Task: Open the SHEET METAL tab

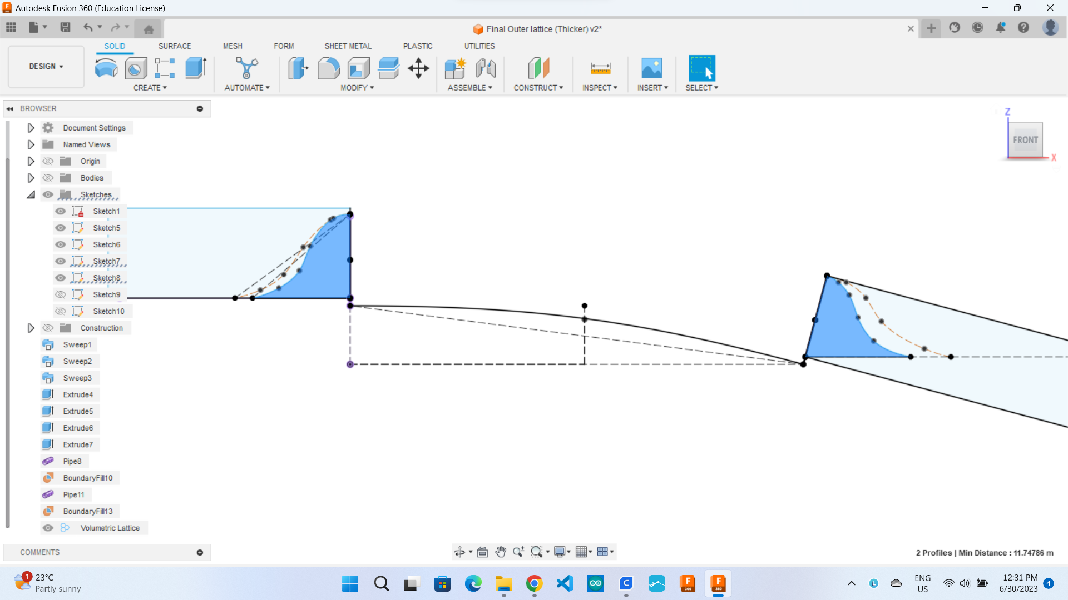Action: click(x=348, y=46)
